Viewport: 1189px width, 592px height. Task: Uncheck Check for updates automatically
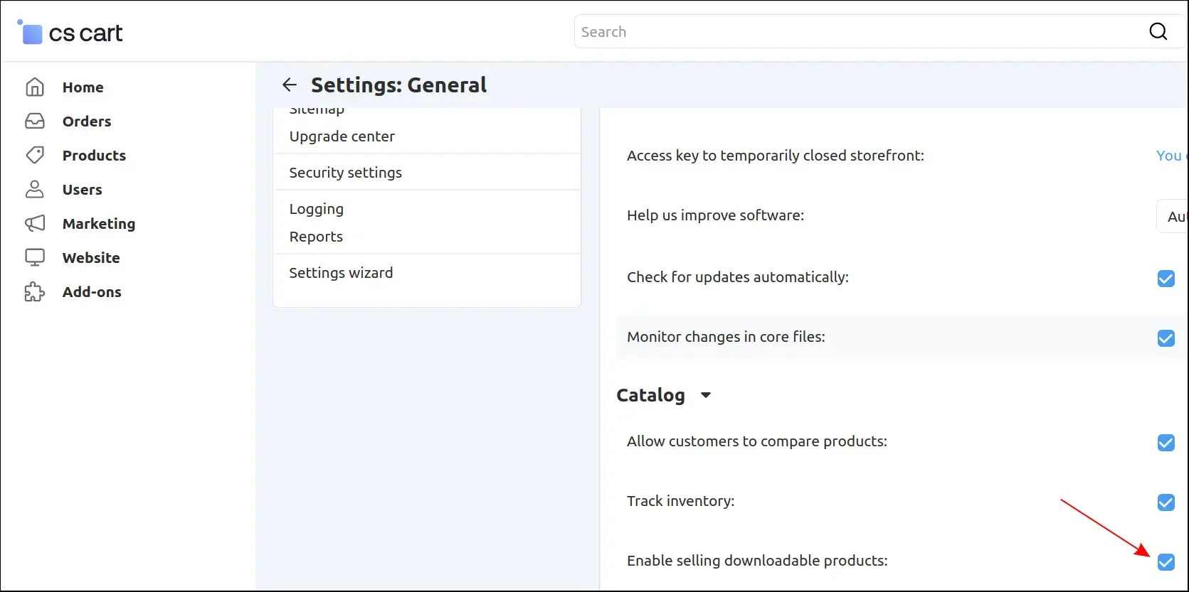(x=1166, y=279)
